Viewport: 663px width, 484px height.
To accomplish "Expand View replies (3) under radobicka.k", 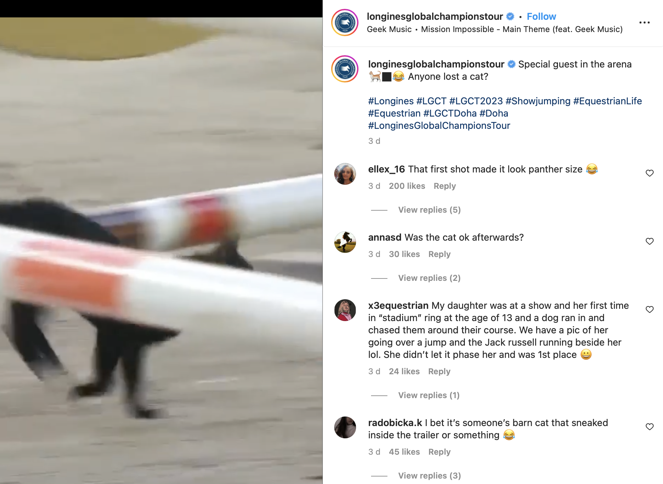I will (429, 476).
